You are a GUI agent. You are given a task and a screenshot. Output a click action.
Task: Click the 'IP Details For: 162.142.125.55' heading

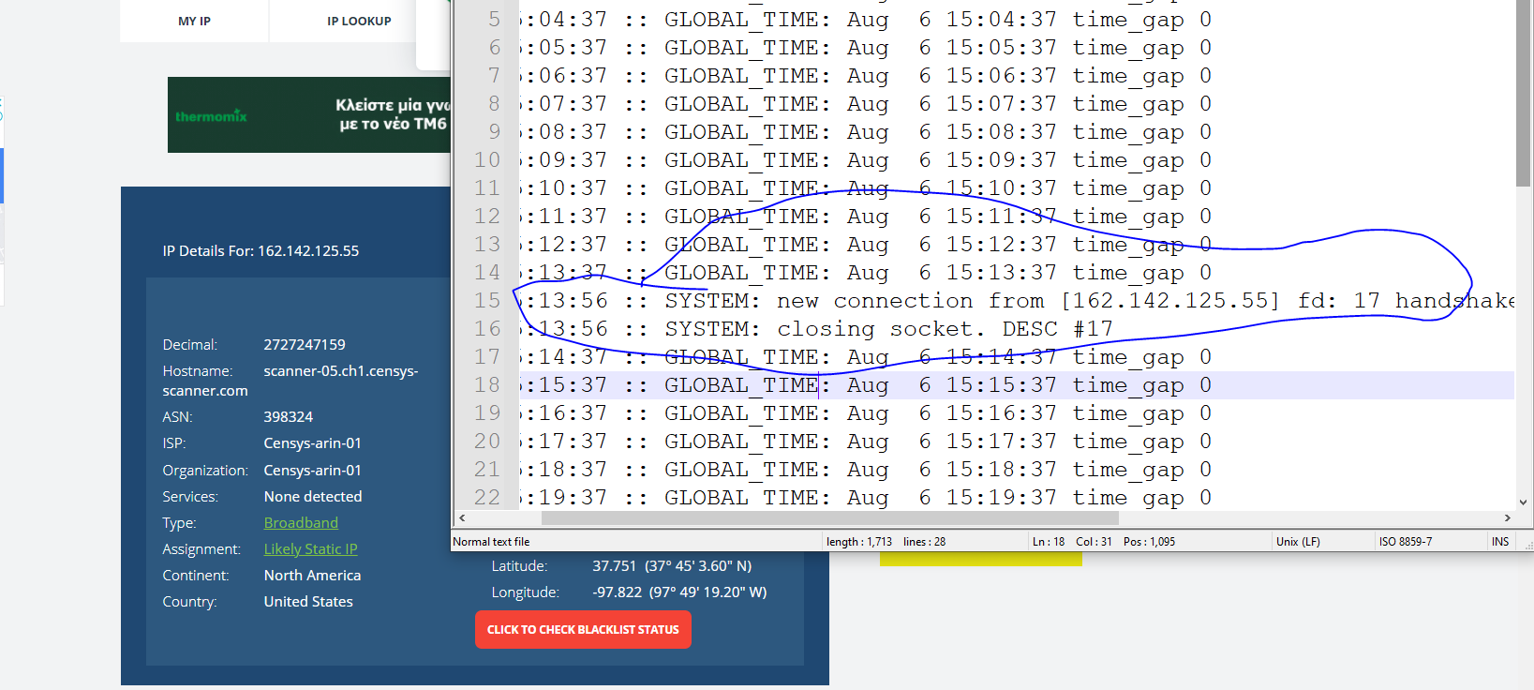coord(261,250)
